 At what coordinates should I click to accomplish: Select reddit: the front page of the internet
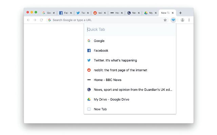(130, 70)
